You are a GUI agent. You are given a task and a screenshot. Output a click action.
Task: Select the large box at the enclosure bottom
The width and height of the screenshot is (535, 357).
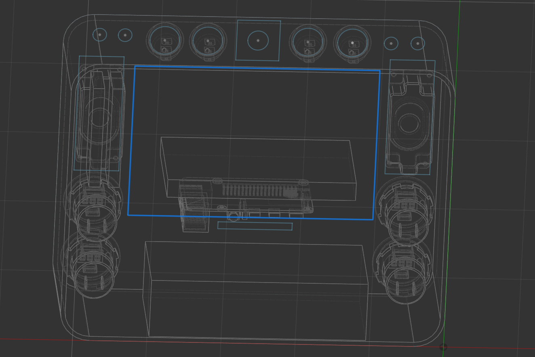255,291
